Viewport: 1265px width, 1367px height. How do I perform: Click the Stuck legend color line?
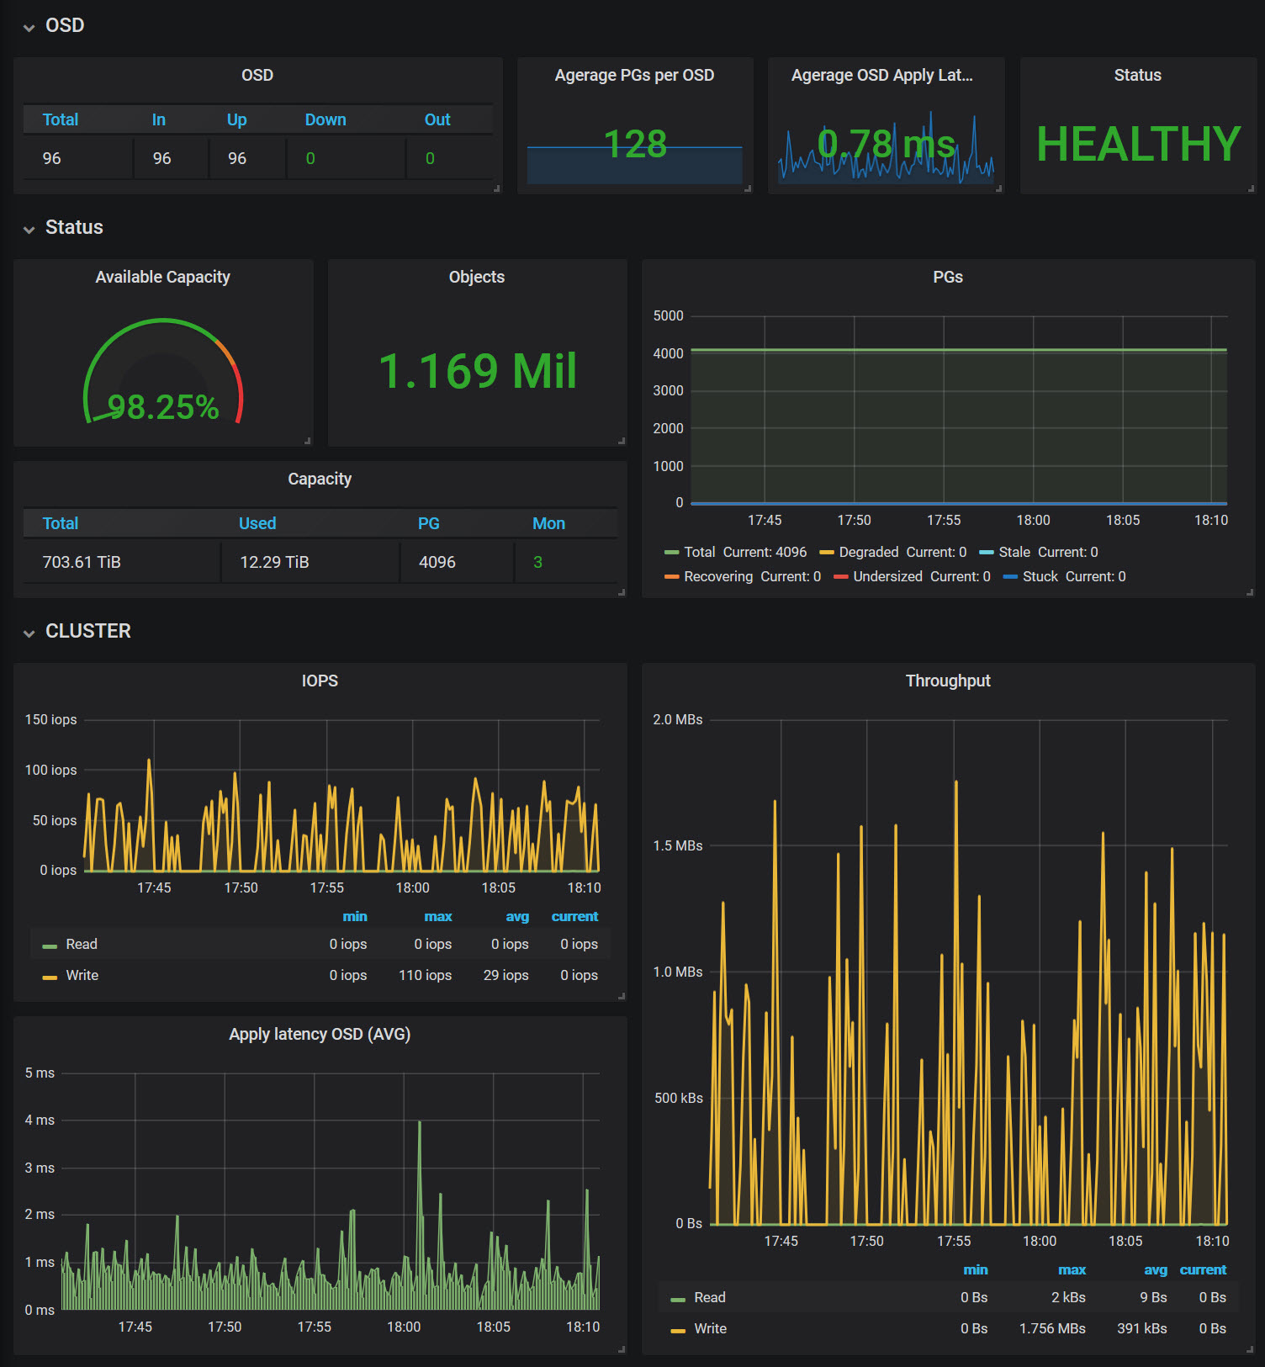coord(1010,577)
